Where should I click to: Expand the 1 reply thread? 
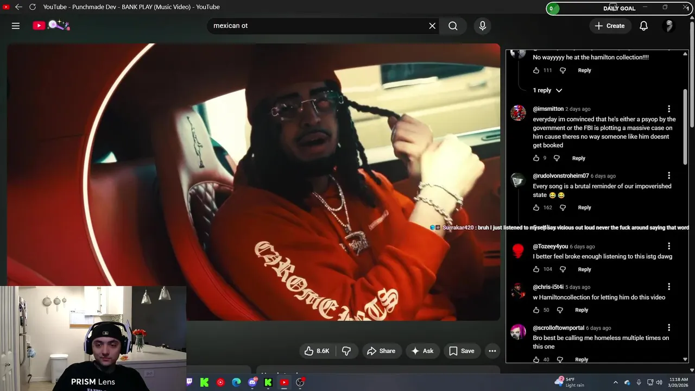[x=547, y=90]
